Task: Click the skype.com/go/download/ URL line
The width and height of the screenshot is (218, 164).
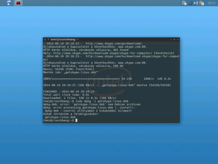Action: tap(92, 43)
